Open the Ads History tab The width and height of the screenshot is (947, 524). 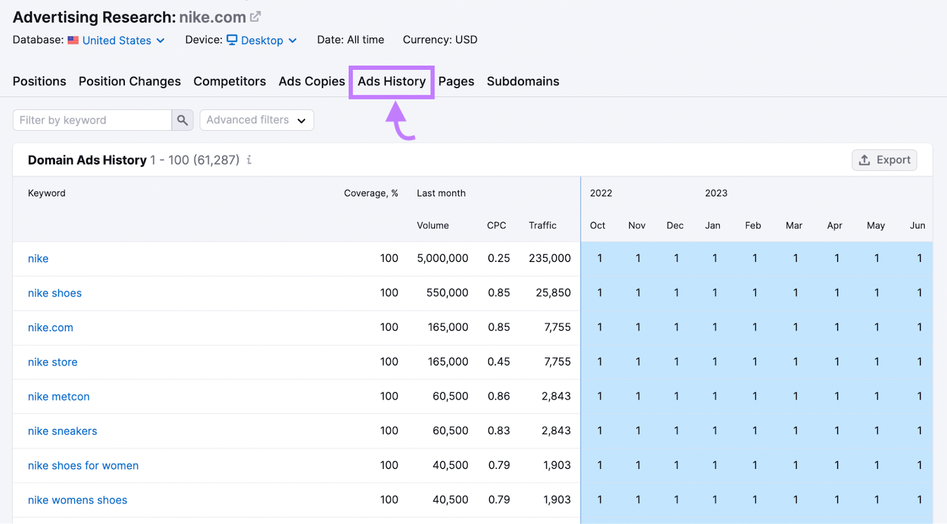coord(391,82)
